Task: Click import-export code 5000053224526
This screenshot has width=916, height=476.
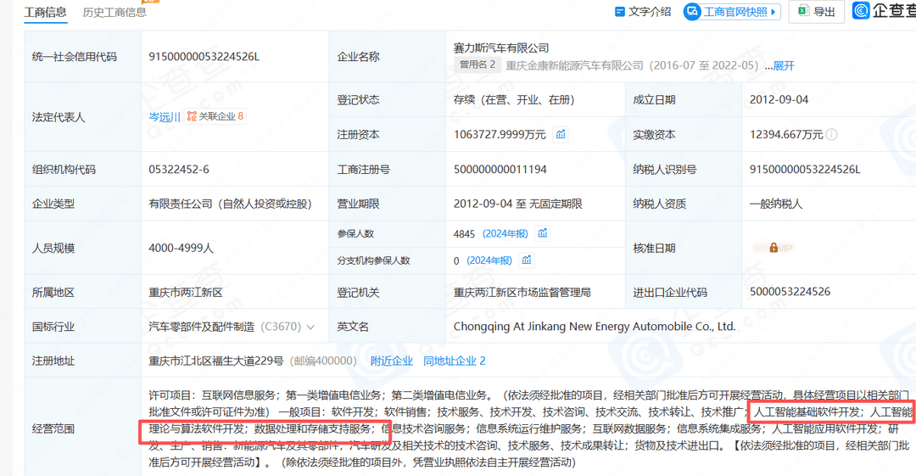Action: click(x=790, y=292)
